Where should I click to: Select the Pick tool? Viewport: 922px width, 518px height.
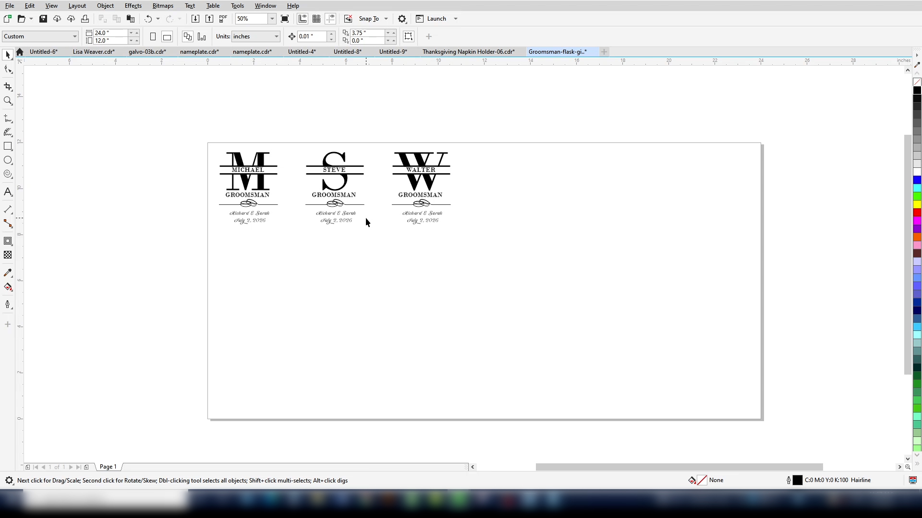click(8, 55)
